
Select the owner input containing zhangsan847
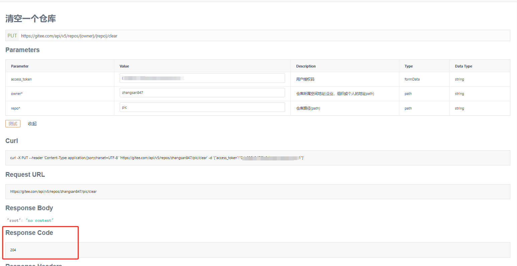tap(202, 93)
